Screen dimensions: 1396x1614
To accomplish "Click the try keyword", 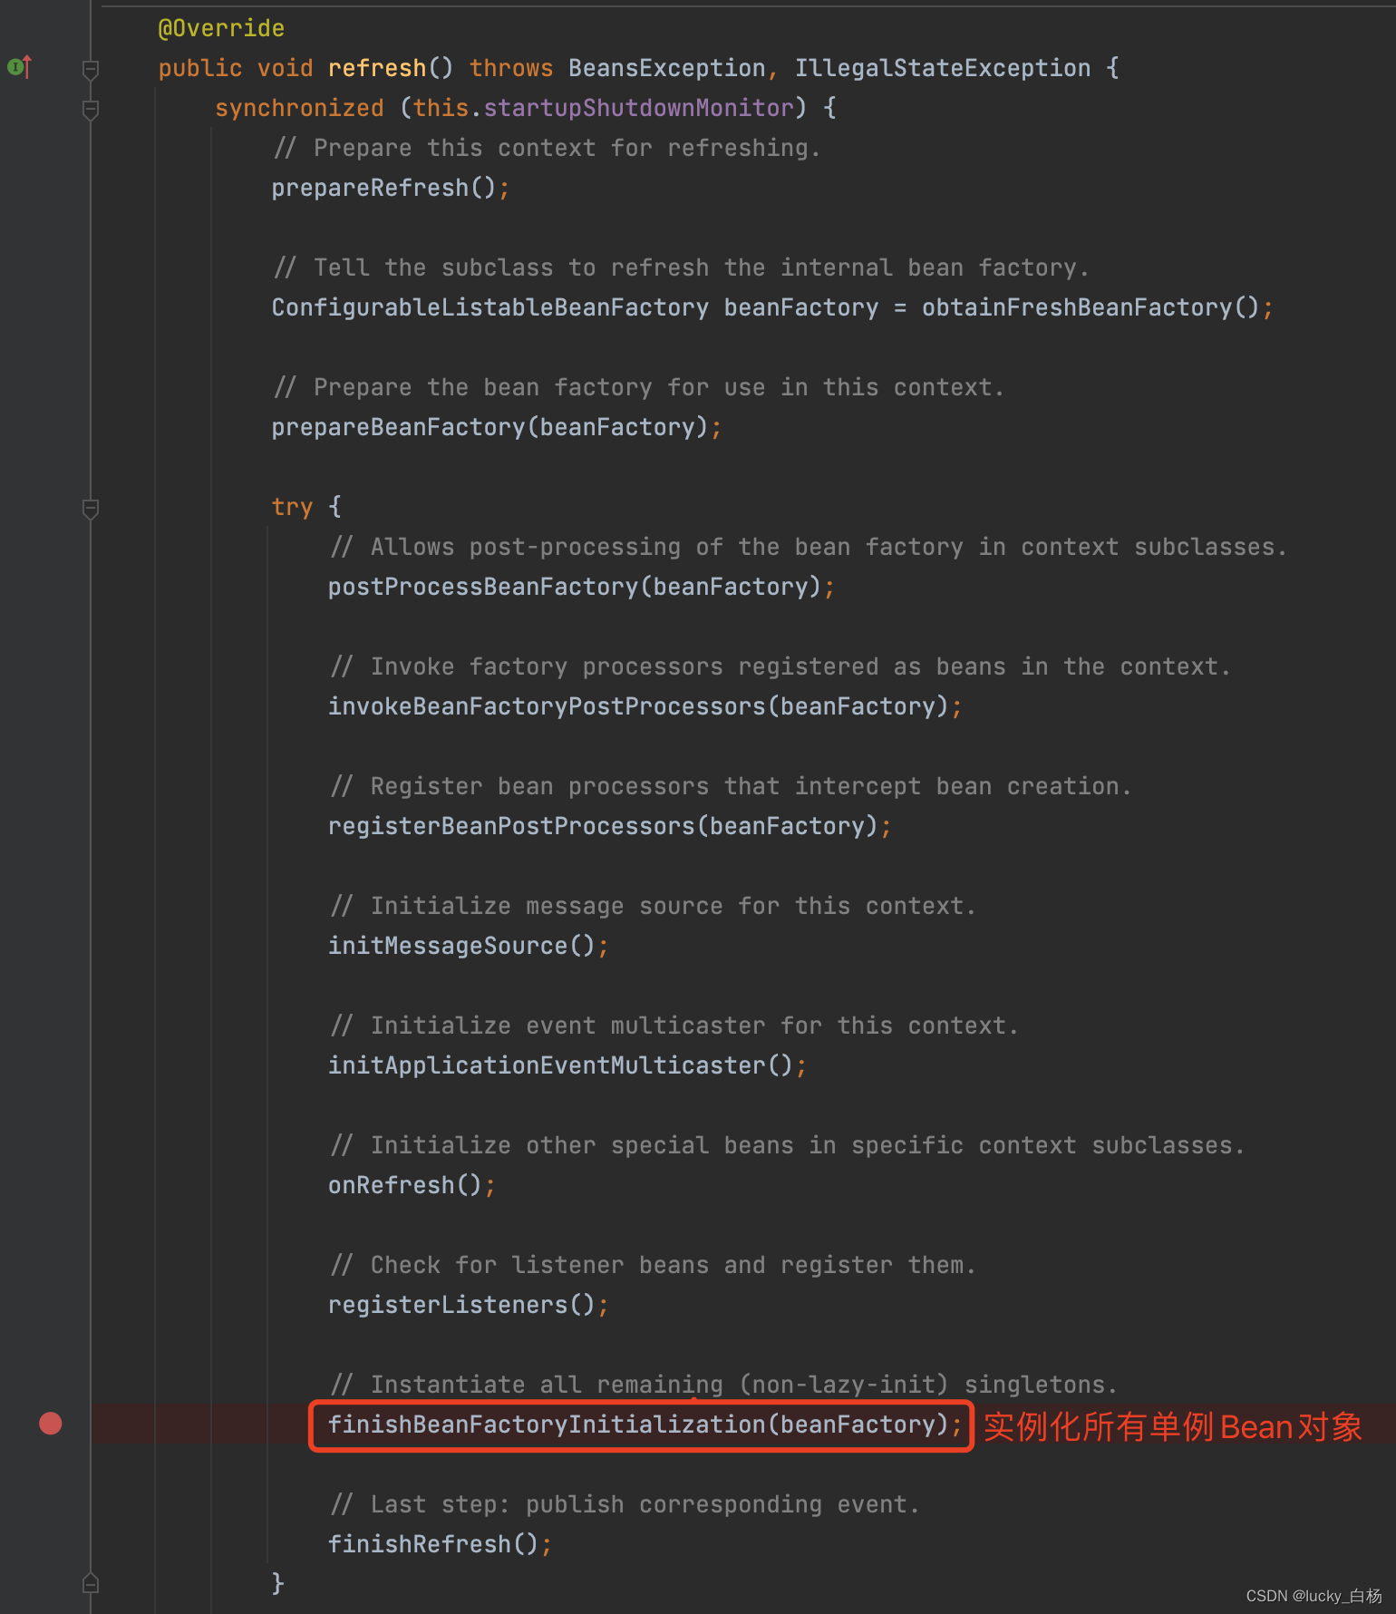I will 292,507.
